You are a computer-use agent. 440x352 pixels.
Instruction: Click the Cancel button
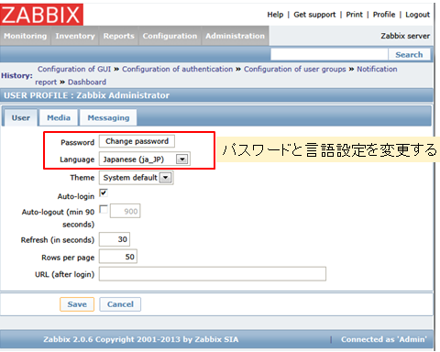point(120,304)
